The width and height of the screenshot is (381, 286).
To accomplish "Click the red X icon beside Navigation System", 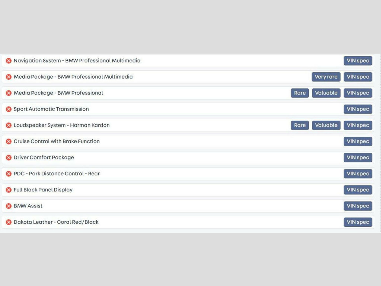I will click(9, 61).
